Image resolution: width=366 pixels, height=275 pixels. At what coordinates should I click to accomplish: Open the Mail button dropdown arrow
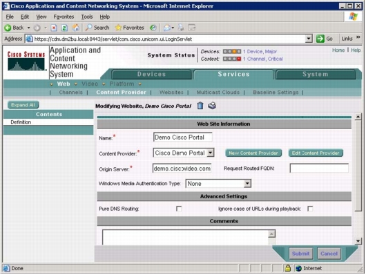(173, 28)
